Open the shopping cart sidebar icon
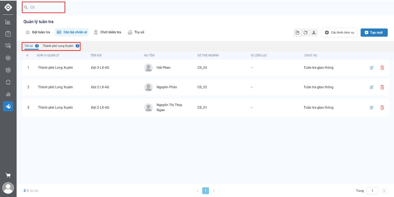The image size is (394, 197). (8, 175)
